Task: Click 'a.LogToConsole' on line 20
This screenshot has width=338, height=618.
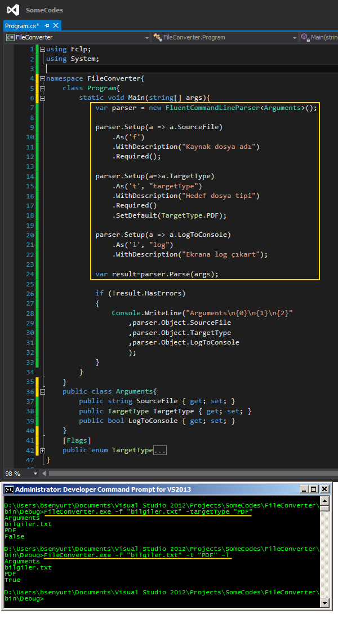Action: 198,235
